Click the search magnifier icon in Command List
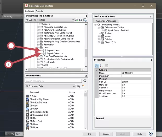This screenshot has height=137, width=162. pyautogui.click(x=85, y=81)
